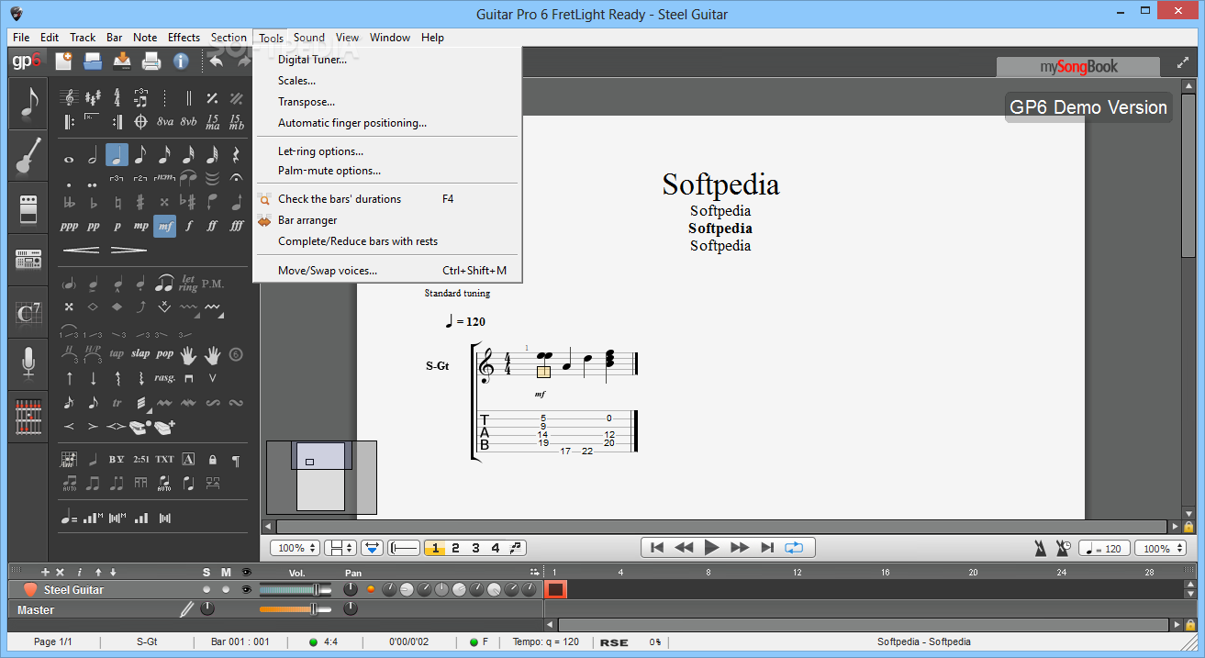Adjust the Master volume slider
This screenshot has width=1205, height=658.
point(296,609)
